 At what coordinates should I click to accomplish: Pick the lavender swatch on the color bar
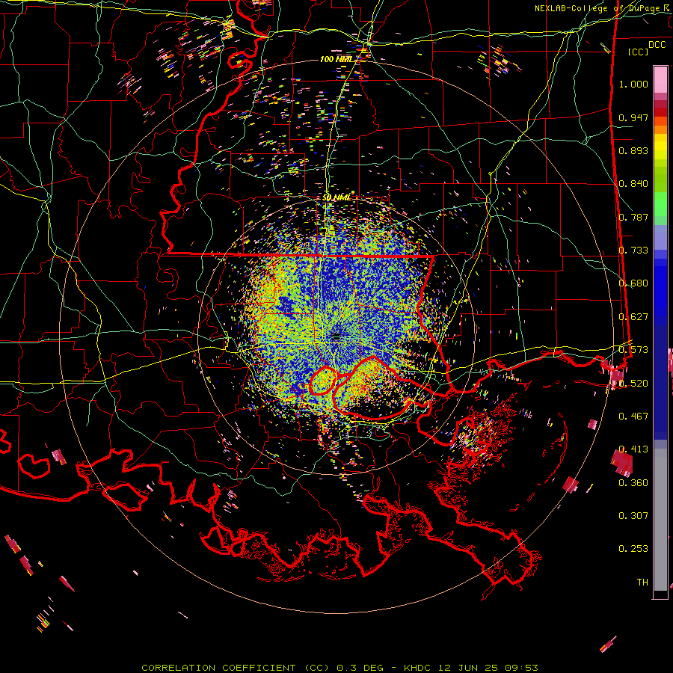(660, 237)
